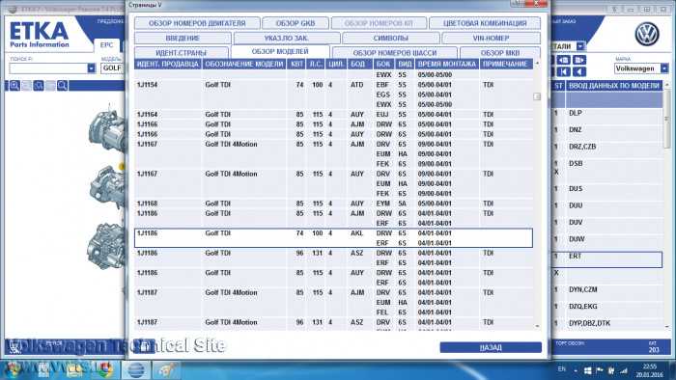Open Chrome from the Windows taskbar
The height and width of the screenshot is (380, 676).
(104, 369)
